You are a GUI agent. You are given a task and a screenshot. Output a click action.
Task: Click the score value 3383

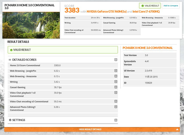(72, 10)
